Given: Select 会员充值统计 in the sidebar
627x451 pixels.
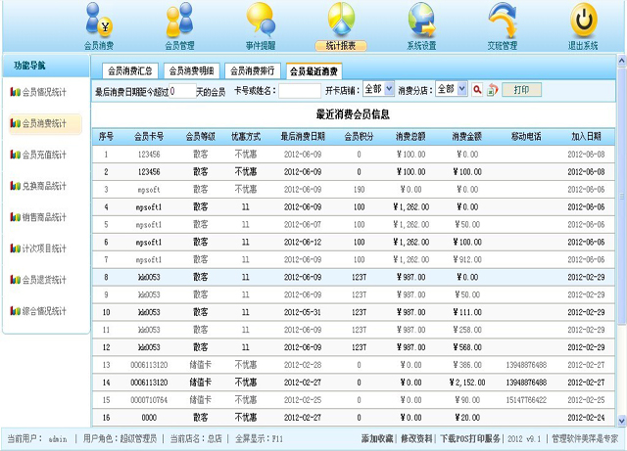Looking at the screenshot, I should (x=45, y=155).
